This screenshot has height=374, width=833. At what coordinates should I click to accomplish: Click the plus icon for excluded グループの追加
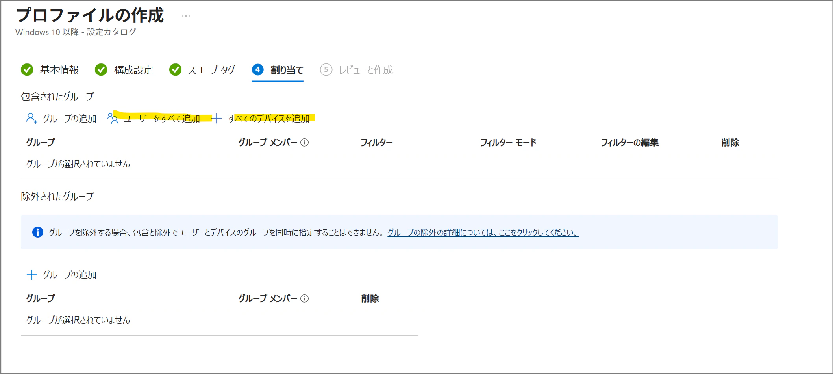coord(31,275)
